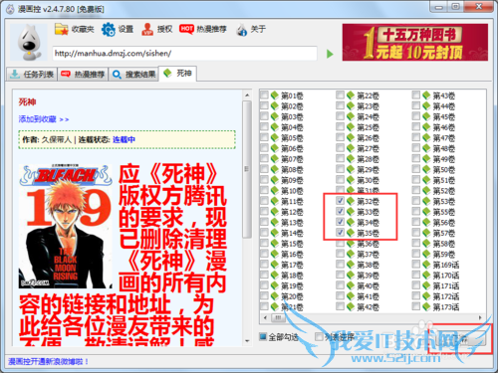Uncheck the 第35卷 checkbox
The image size is (498, 373).
tap(340, 232)
